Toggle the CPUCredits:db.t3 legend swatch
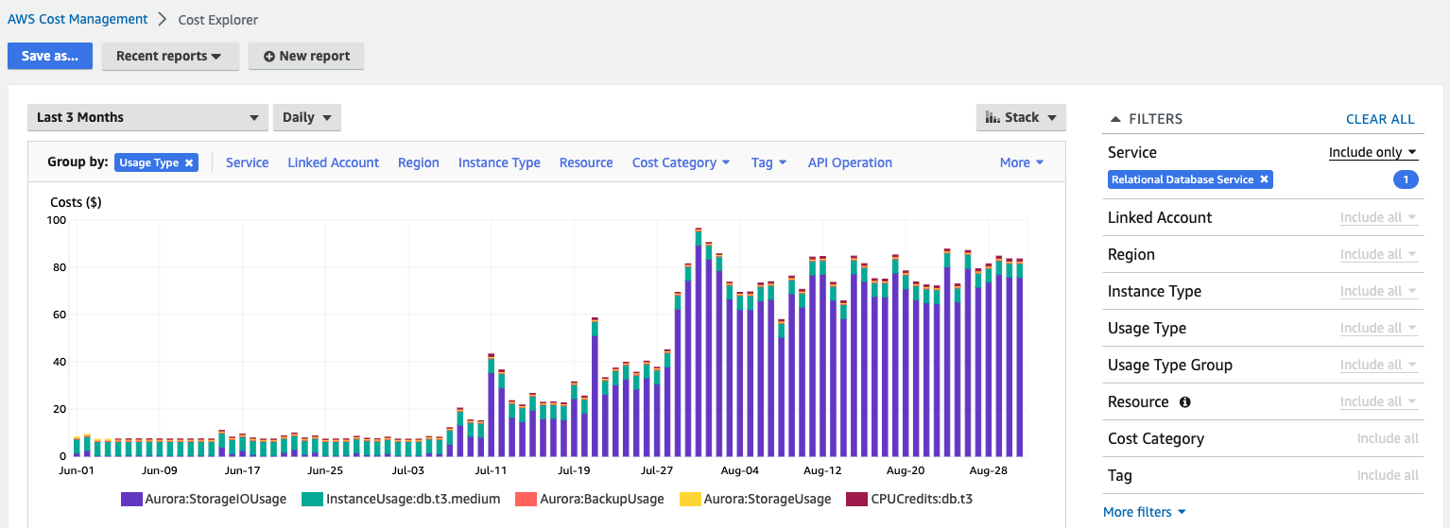This screenshot has height=528, width=1450. (x=858, y=499)
